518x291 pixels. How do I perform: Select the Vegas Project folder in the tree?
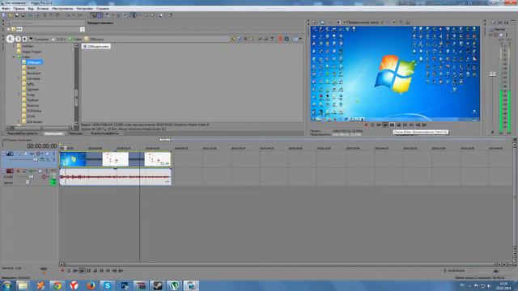[32, 52]
